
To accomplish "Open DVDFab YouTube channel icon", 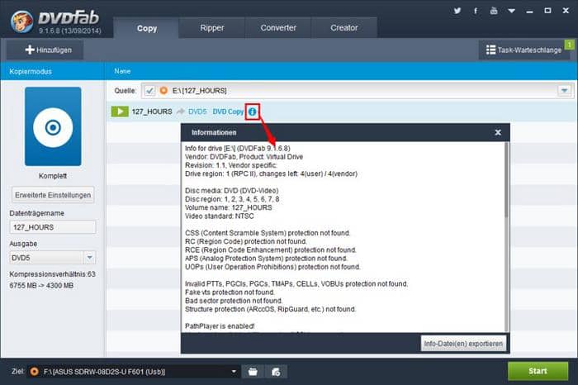I will point(494,11).
